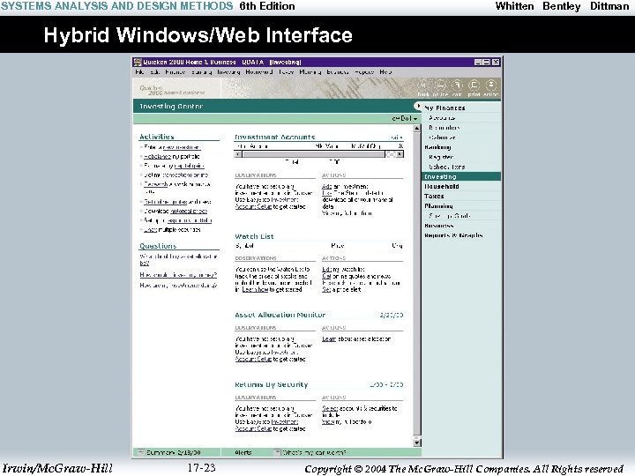Select the highlighted Investing side panel item

[x=461, y=176]
